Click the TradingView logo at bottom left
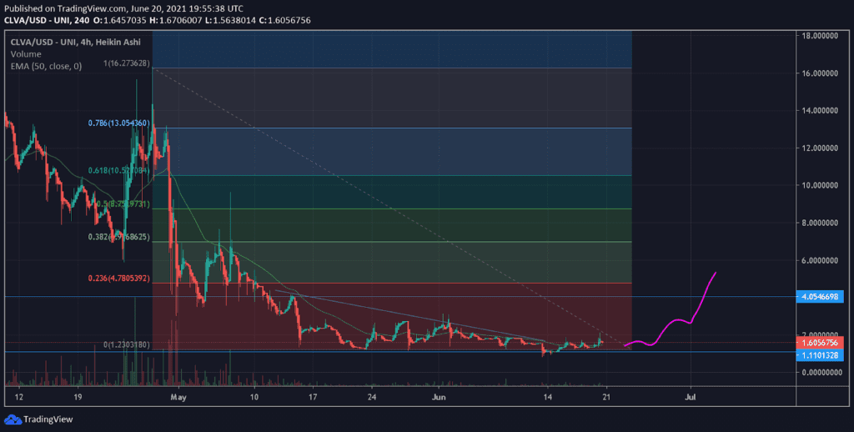854x432 pixels. (38, 419)
